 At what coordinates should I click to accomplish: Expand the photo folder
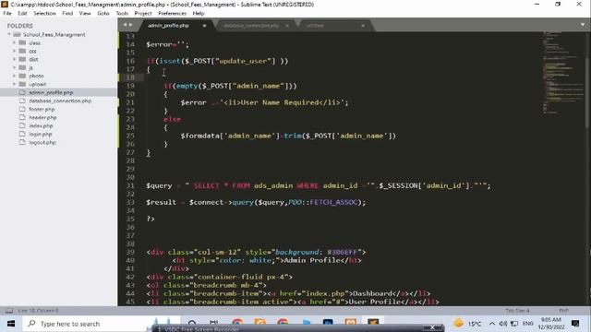(x=15, y=76)
